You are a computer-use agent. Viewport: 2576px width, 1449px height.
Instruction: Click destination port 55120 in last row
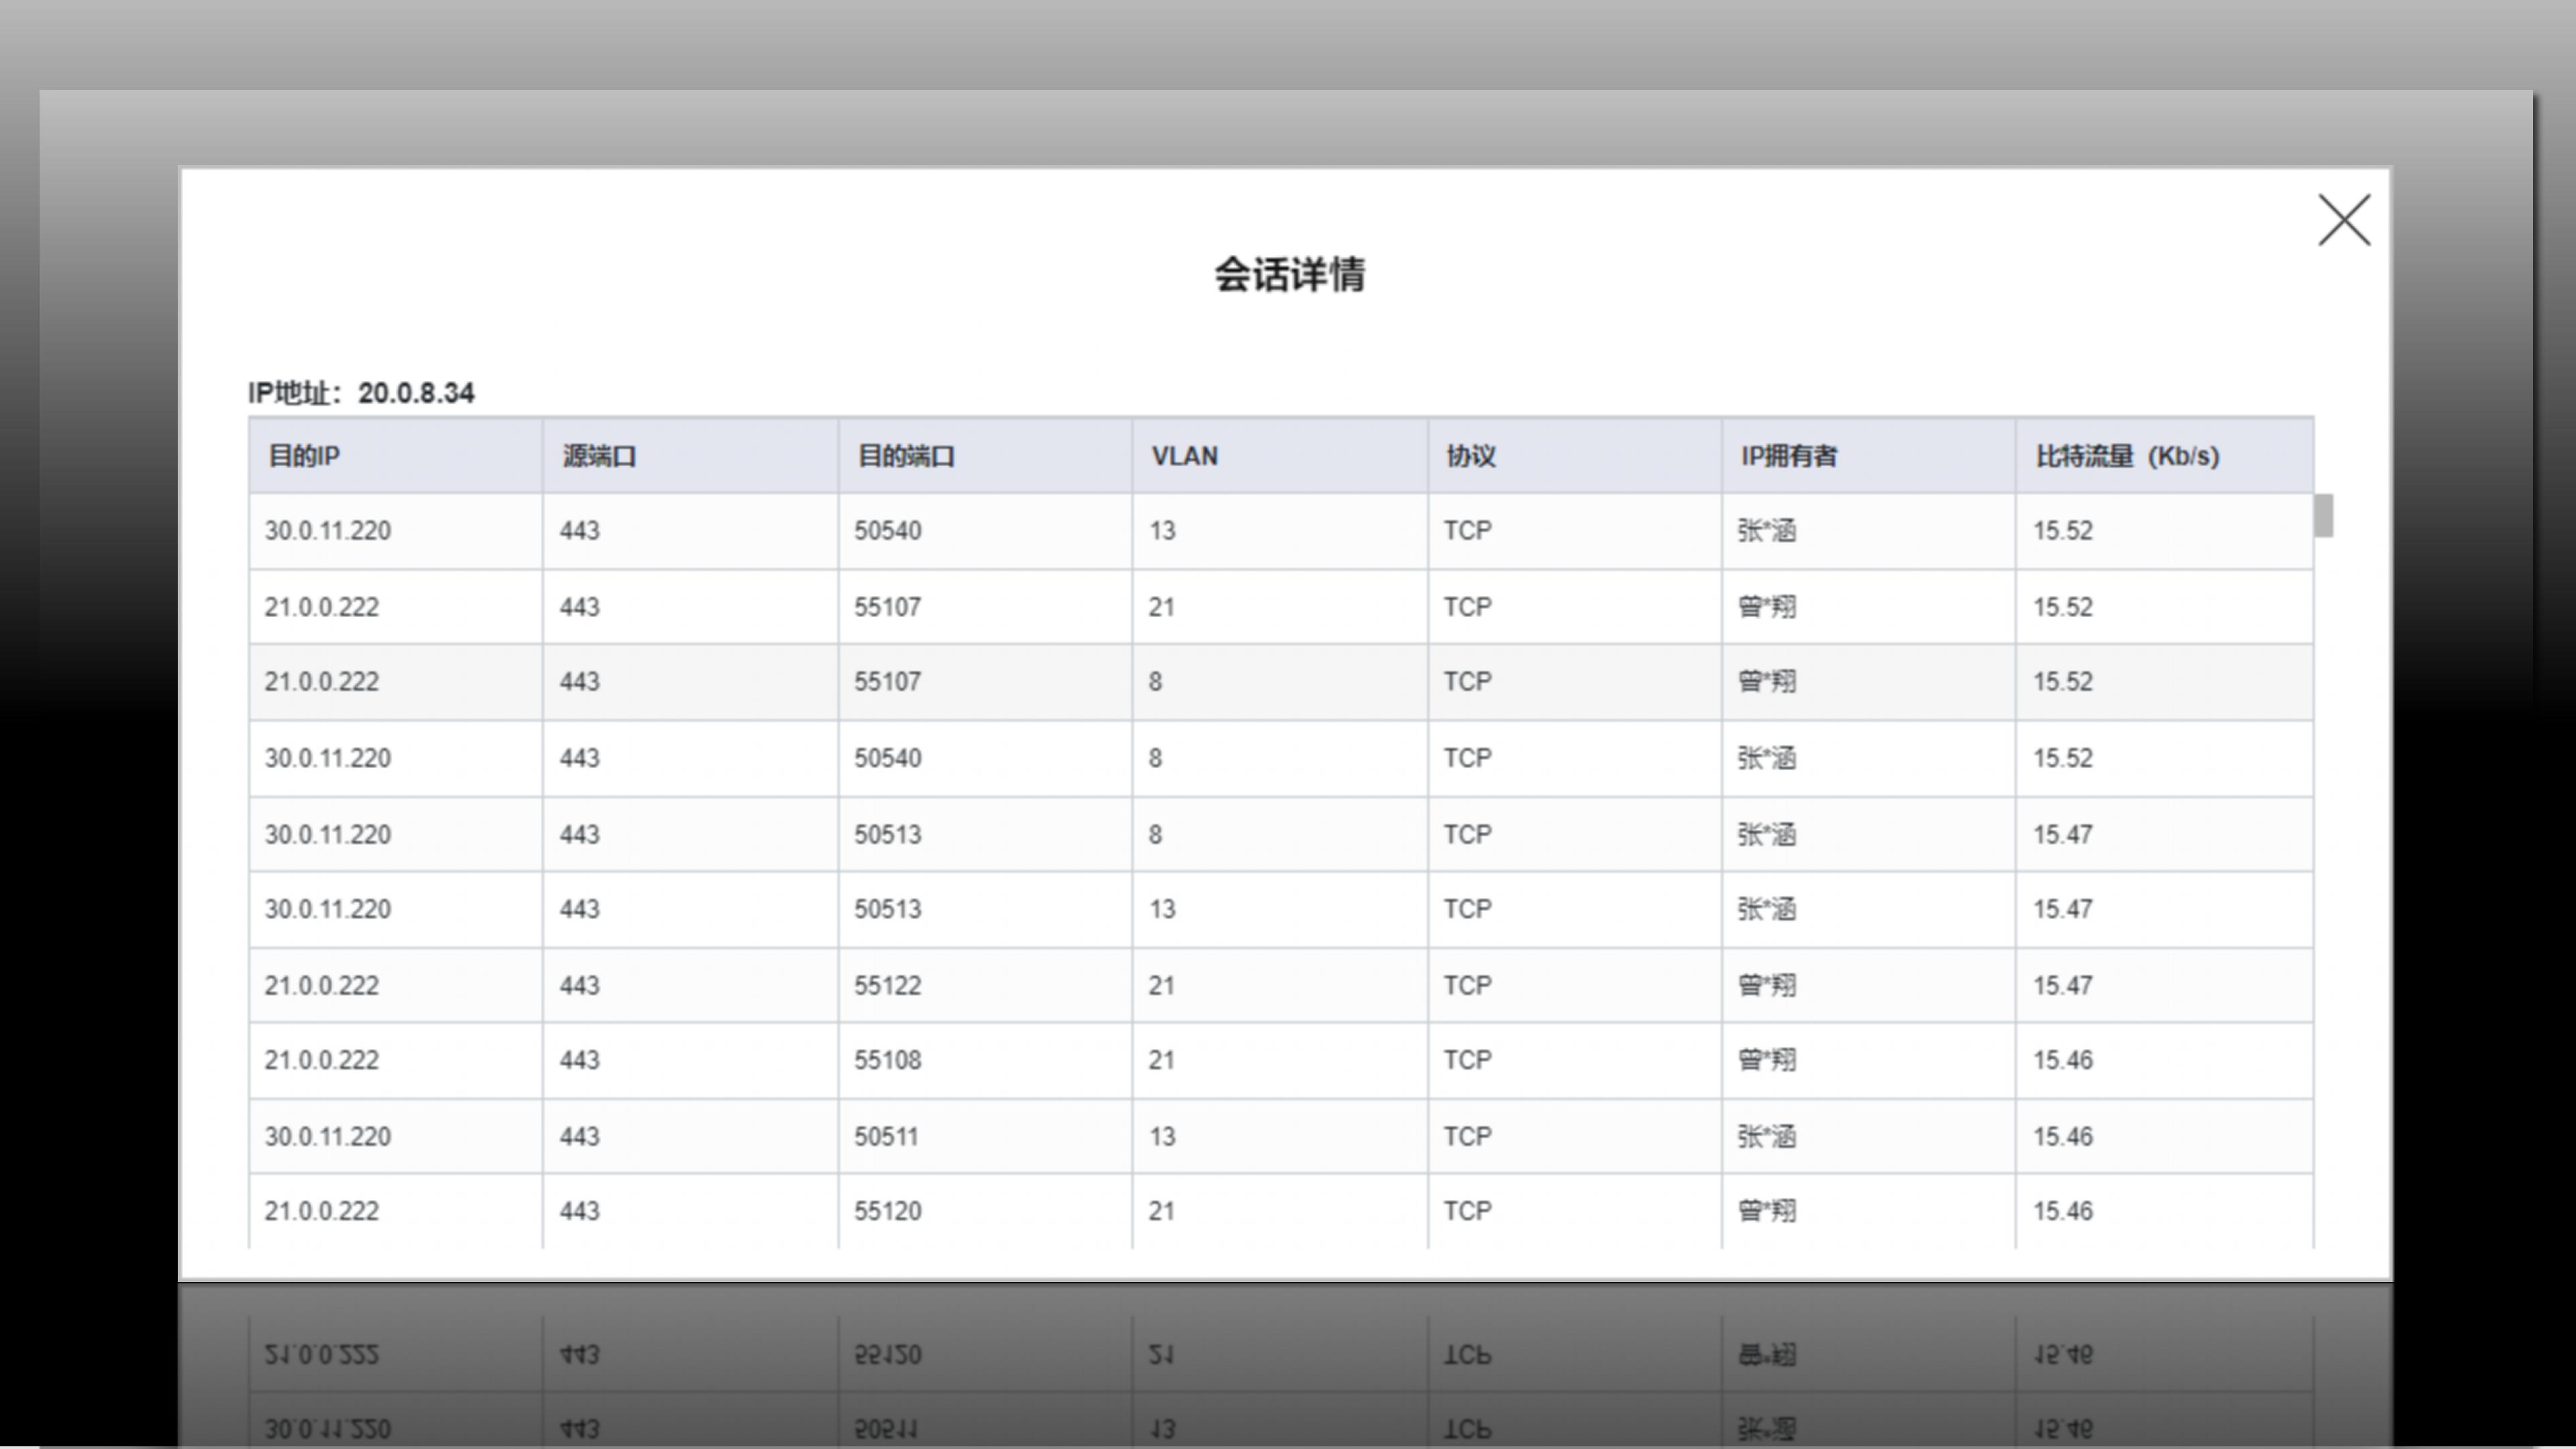(x=887, y=1211)
